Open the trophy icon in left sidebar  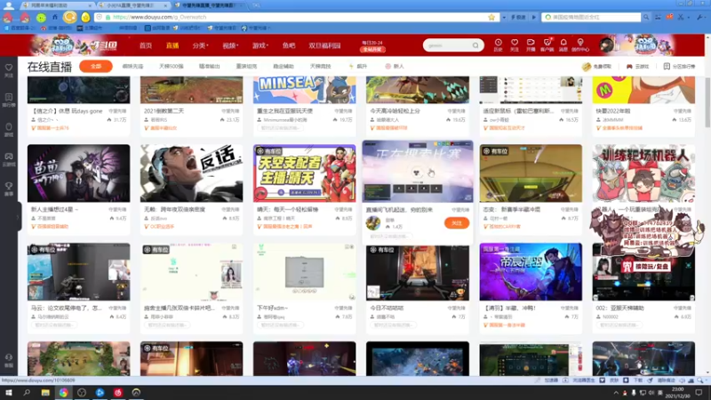pyautogui.click(x=9, y=186)
